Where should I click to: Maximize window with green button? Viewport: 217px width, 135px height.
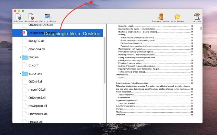pyautogui.click(x=23, y=11)
